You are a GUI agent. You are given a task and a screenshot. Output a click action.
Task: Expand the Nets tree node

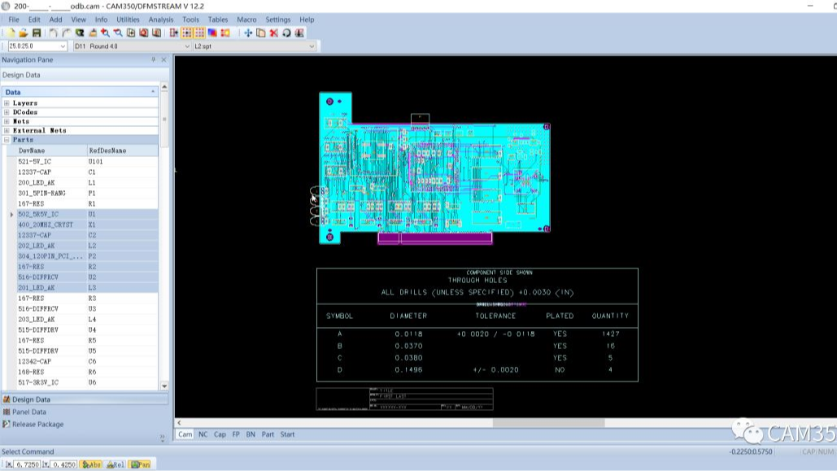point(7,121)
